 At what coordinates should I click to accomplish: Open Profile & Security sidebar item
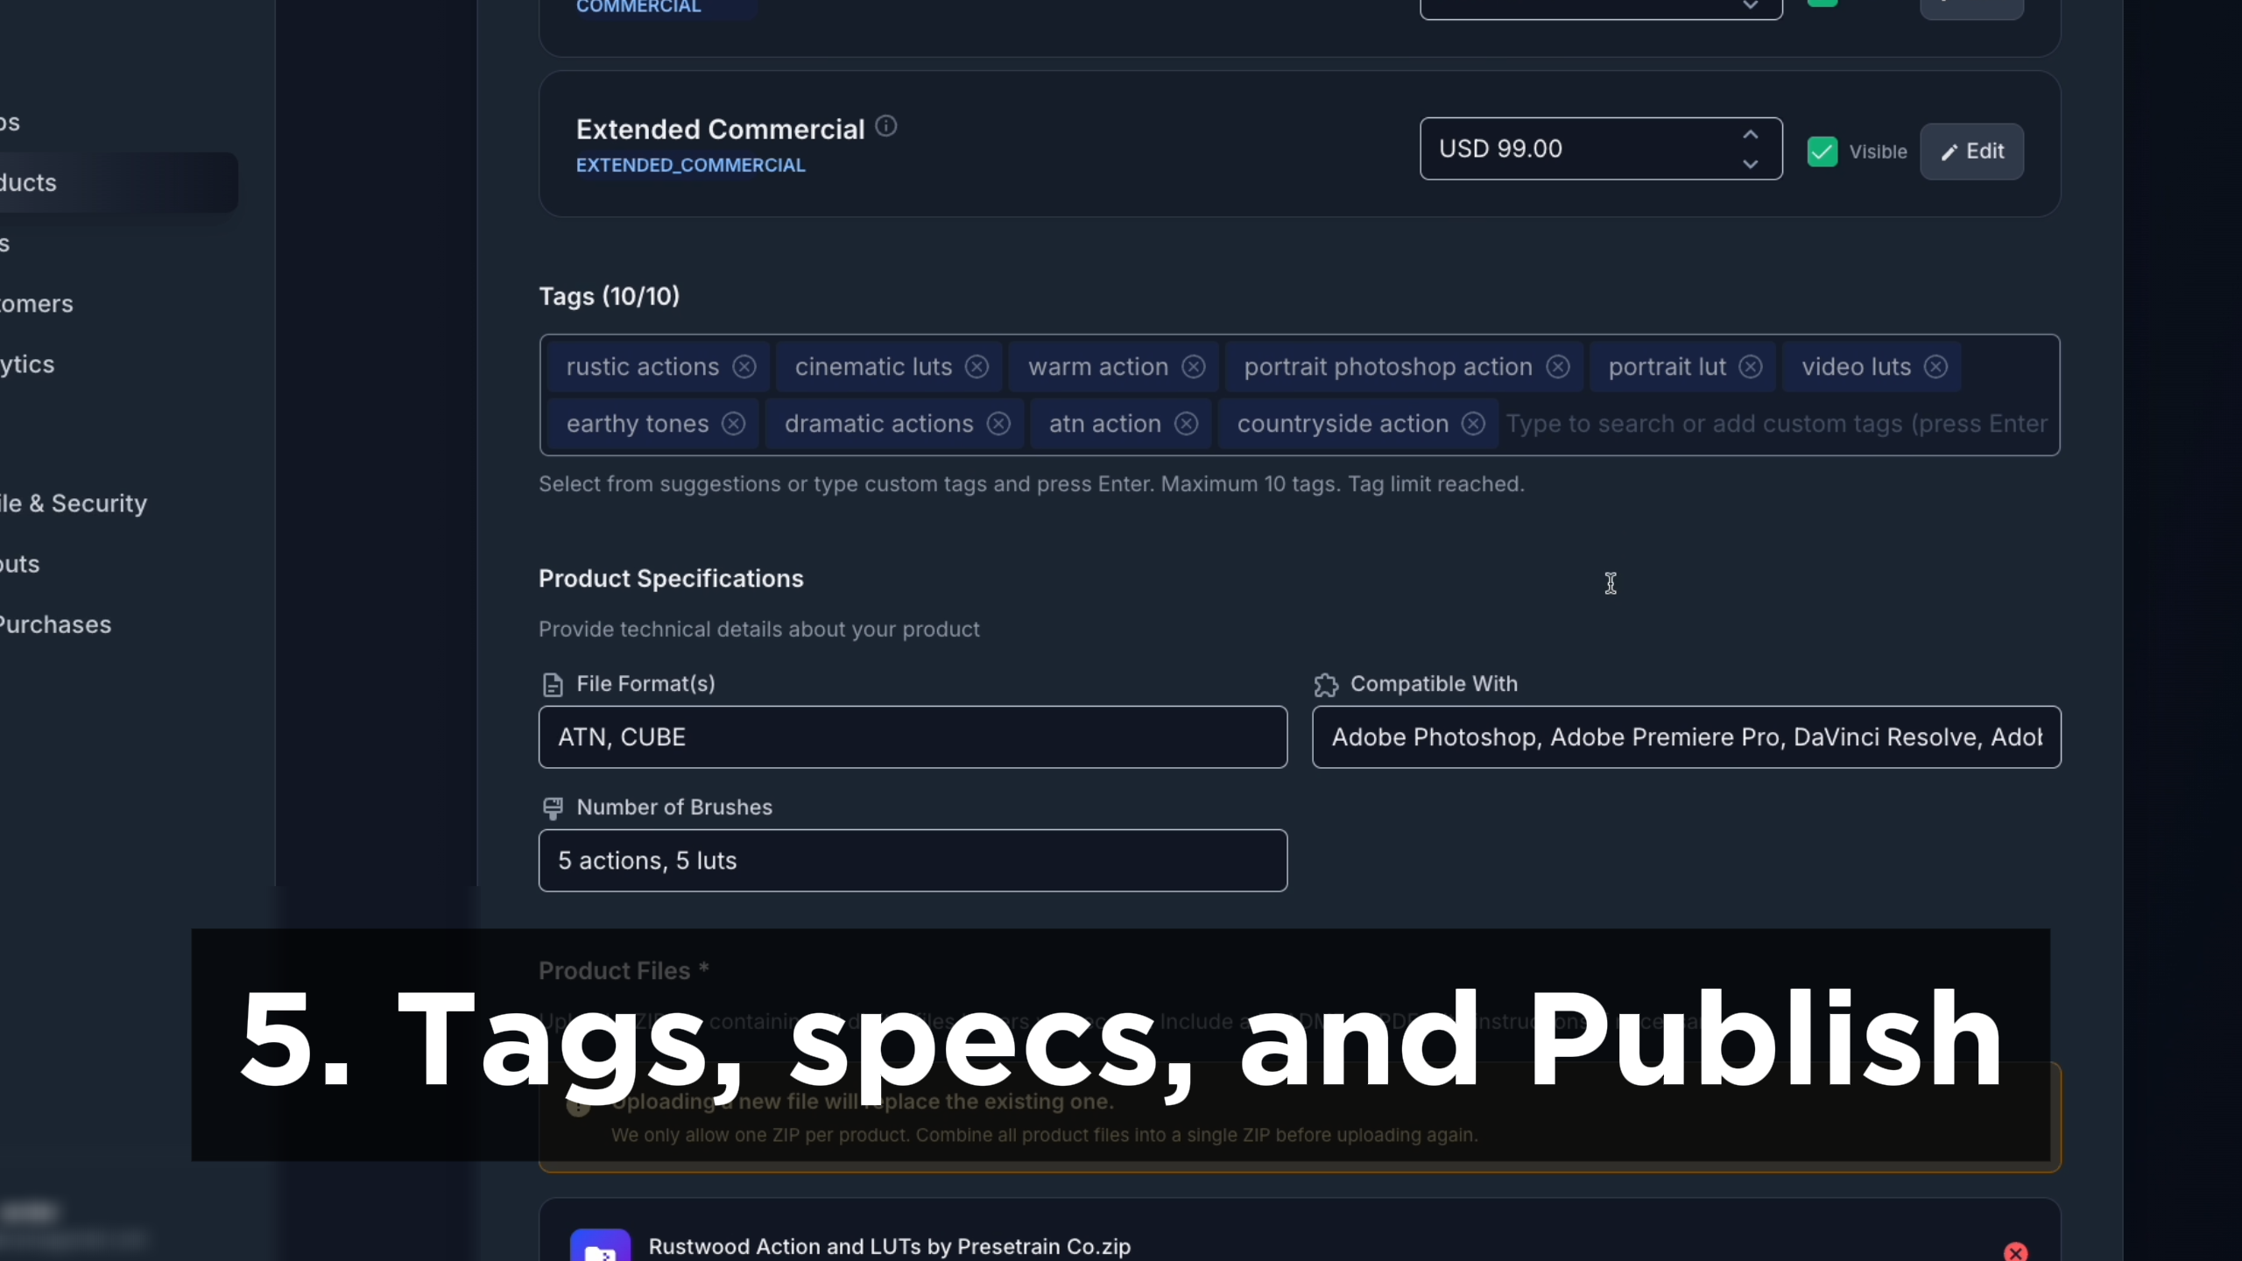click(74, 504)
